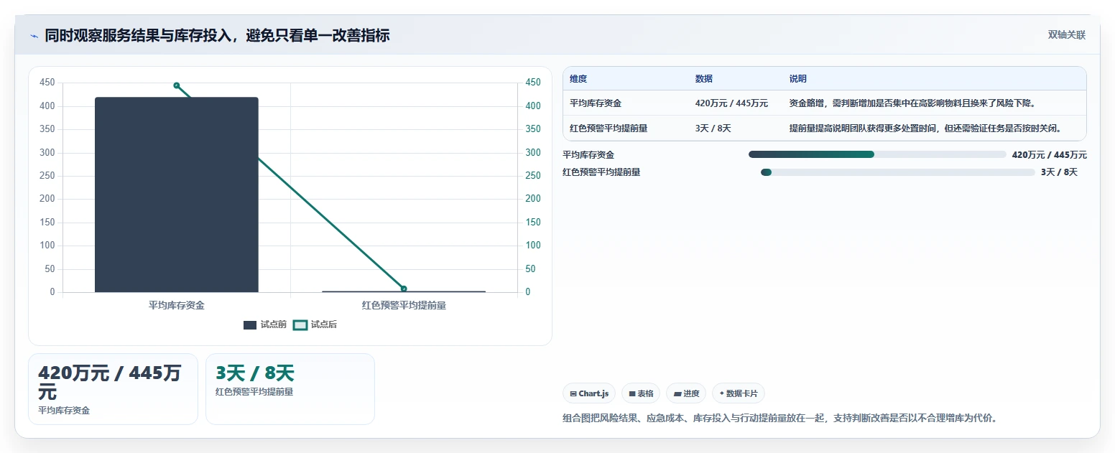Click the line point above 平均库存资金 bar
The height and width of the screenshot is (453, 1115).
(177, 85)
